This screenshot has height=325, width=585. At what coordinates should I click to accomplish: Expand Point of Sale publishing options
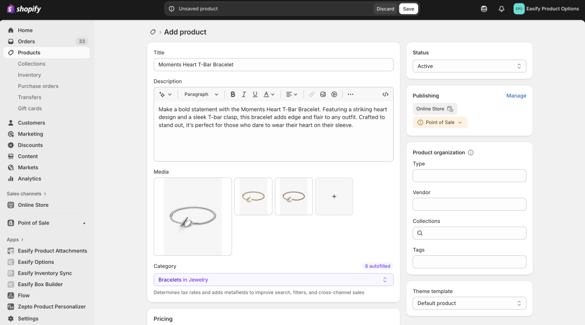pos(440,122)
